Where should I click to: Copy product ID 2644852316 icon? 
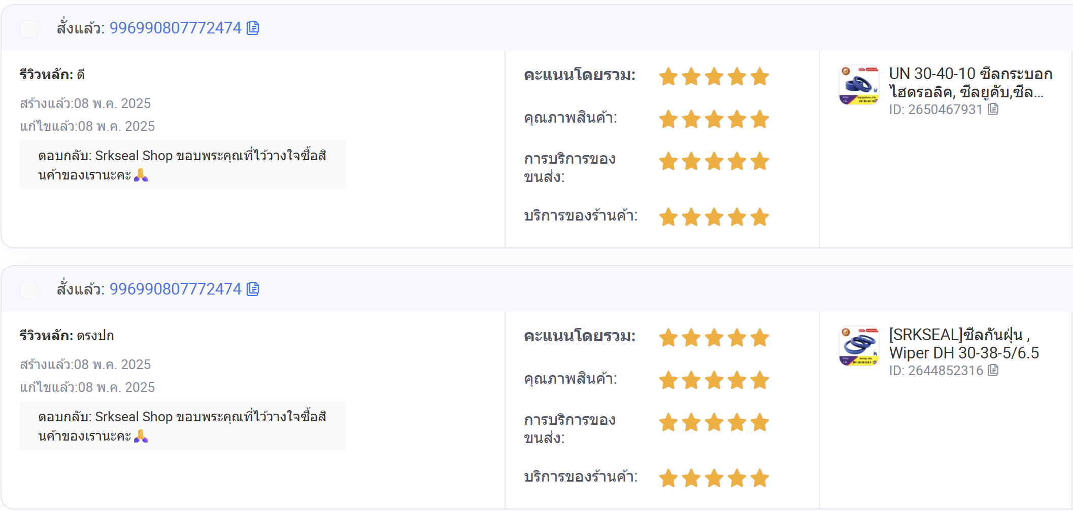[993, 370]
